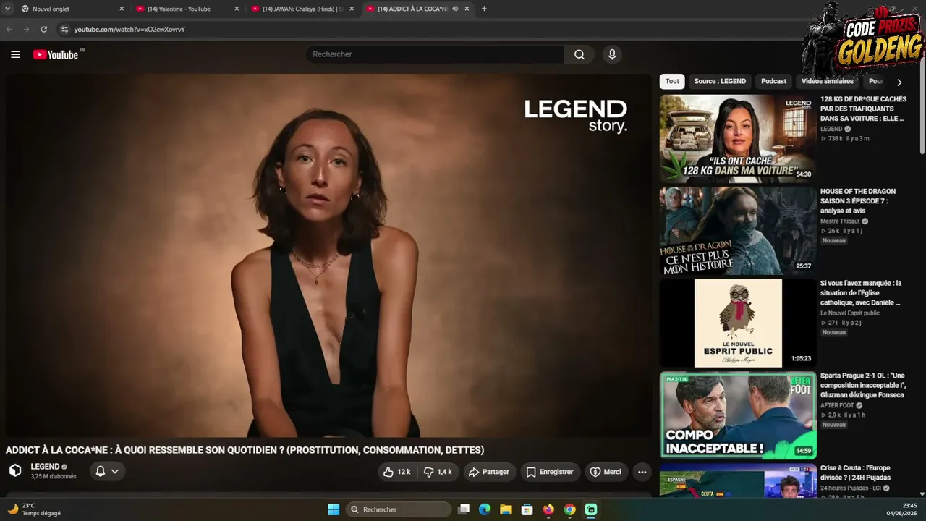Like the video with thumbs up
The height and width of the screenshot is (521, 926).
pos(397,472)
